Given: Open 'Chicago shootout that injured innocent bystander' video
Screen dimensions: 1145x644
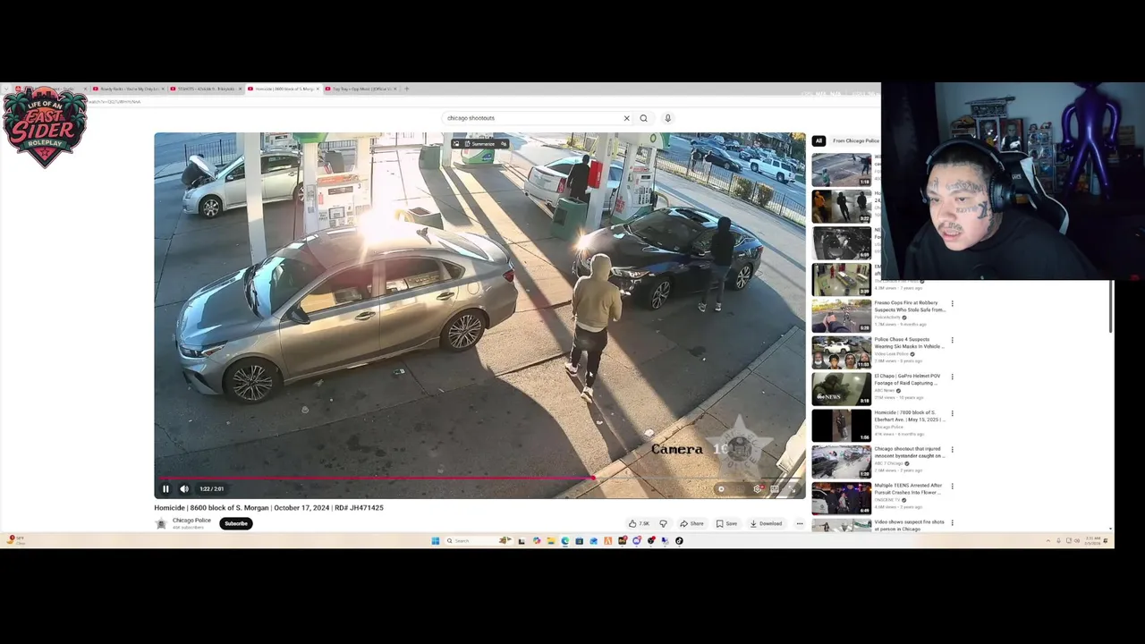Looking at the screenshot, I should 909,453.
